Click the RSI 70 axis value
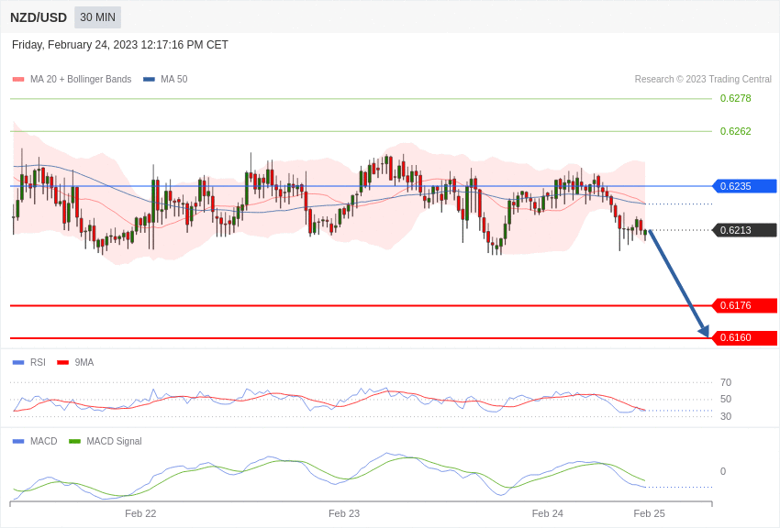Viewport: 780px width, 528px height. 726,382
